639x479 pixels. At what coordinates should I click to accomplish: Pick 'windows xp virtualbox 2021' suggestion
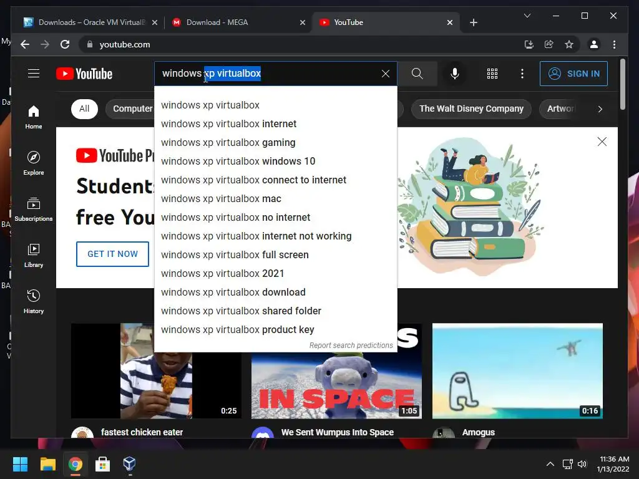(x=275, y=274)
